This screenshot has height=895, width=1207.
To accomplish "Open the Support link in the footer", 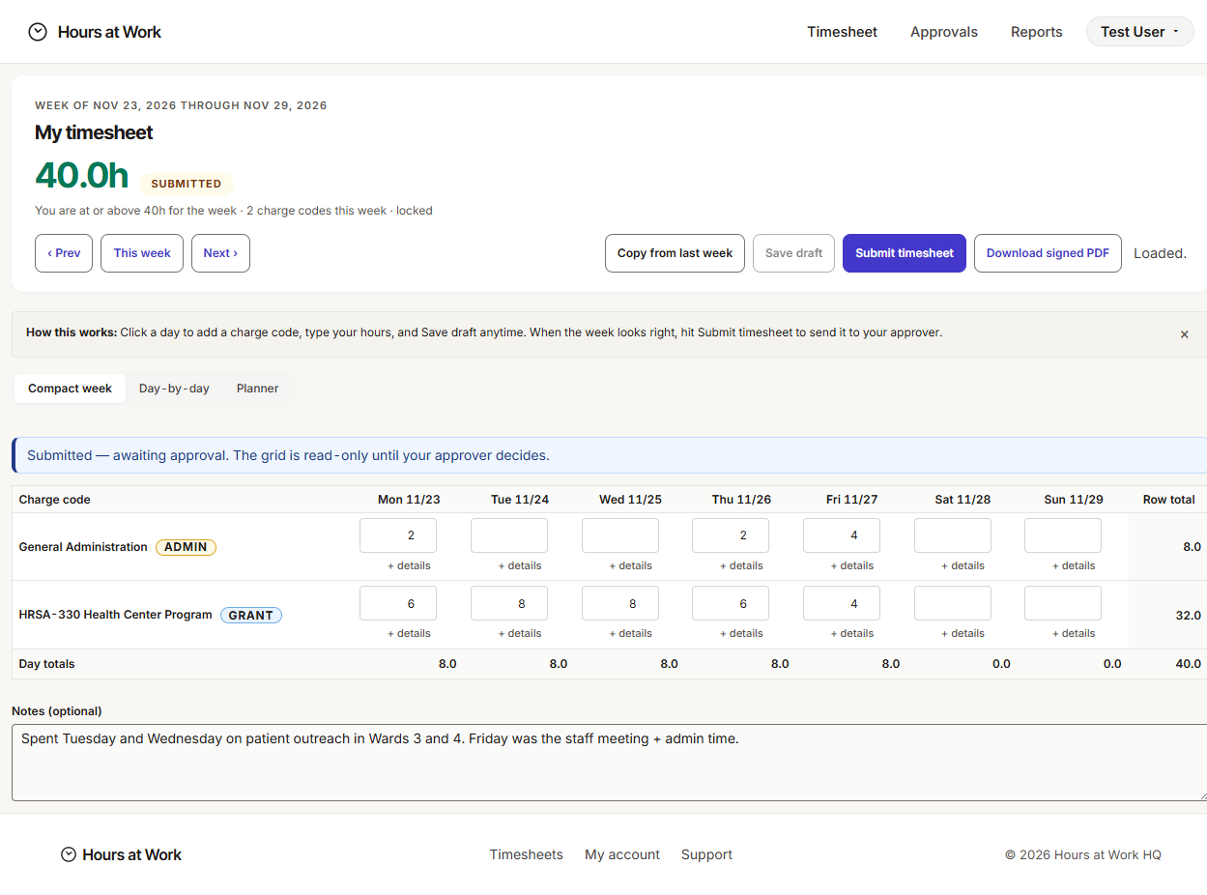I will pos(706,854).
